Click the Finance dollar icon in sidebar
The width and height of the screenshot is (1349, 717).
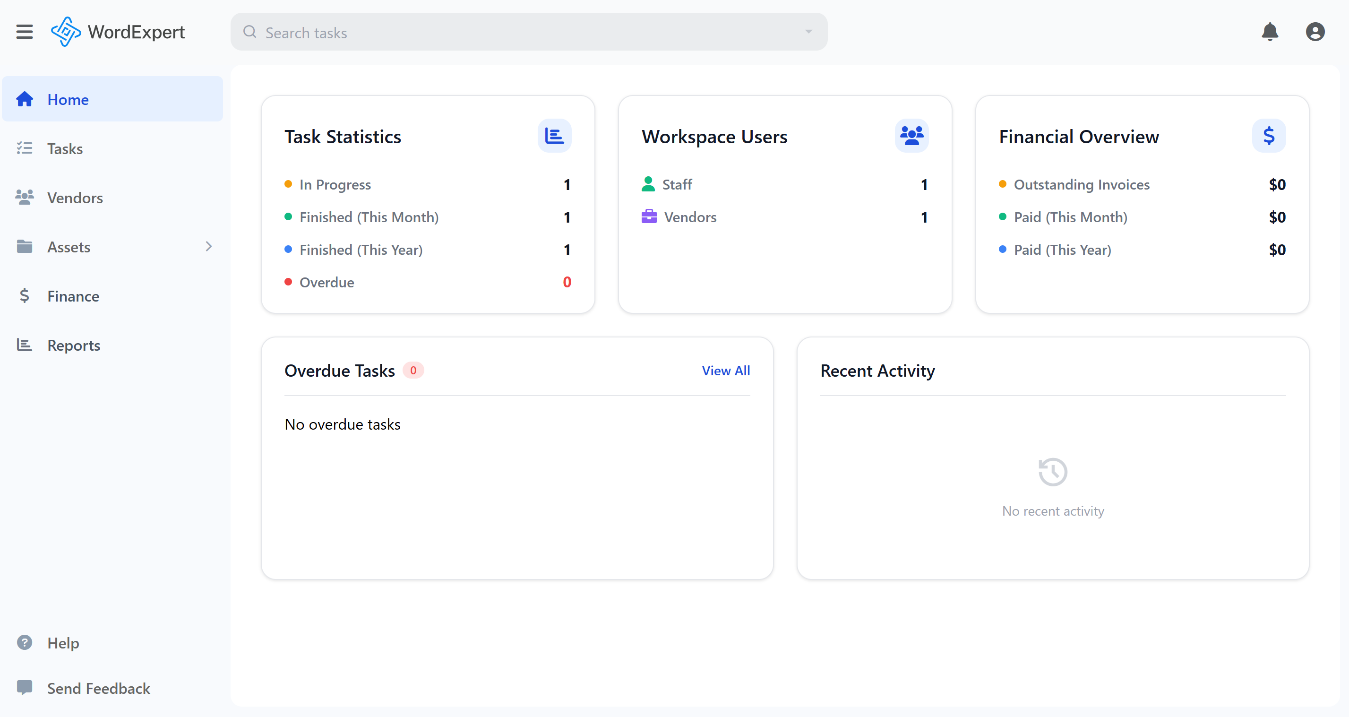[25, 295]
